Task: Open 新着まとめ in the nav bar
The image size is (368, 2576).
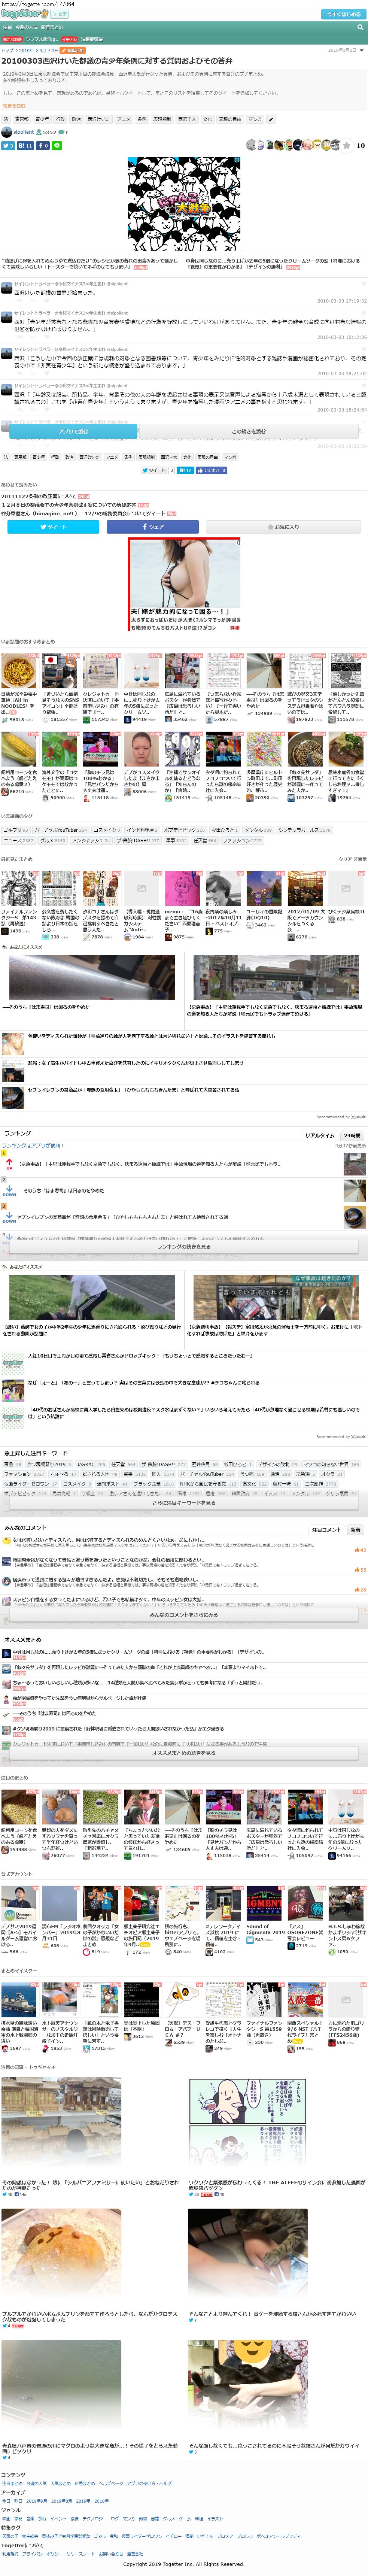Action: pyautogui.click(x=52, y=27)
